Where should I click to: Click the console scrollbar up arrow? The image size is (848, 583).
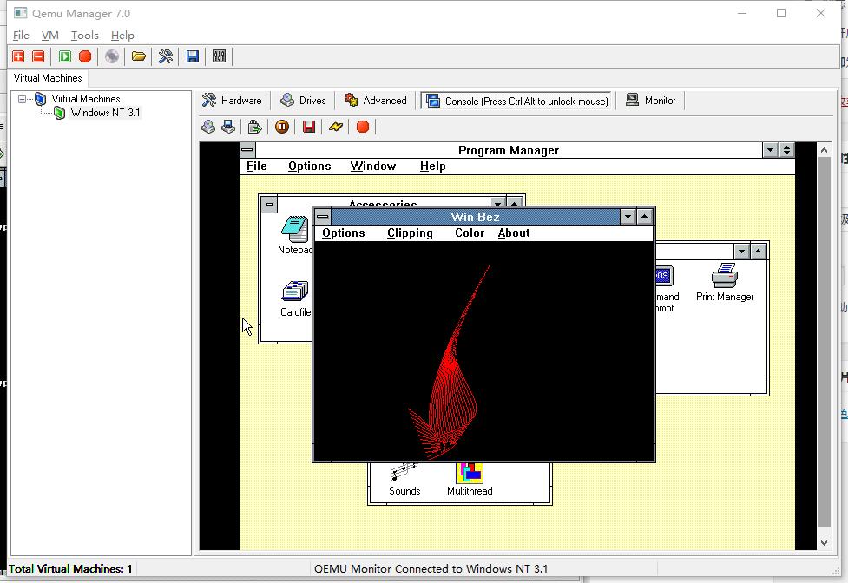pyautogui.click(x=824, y=150)
